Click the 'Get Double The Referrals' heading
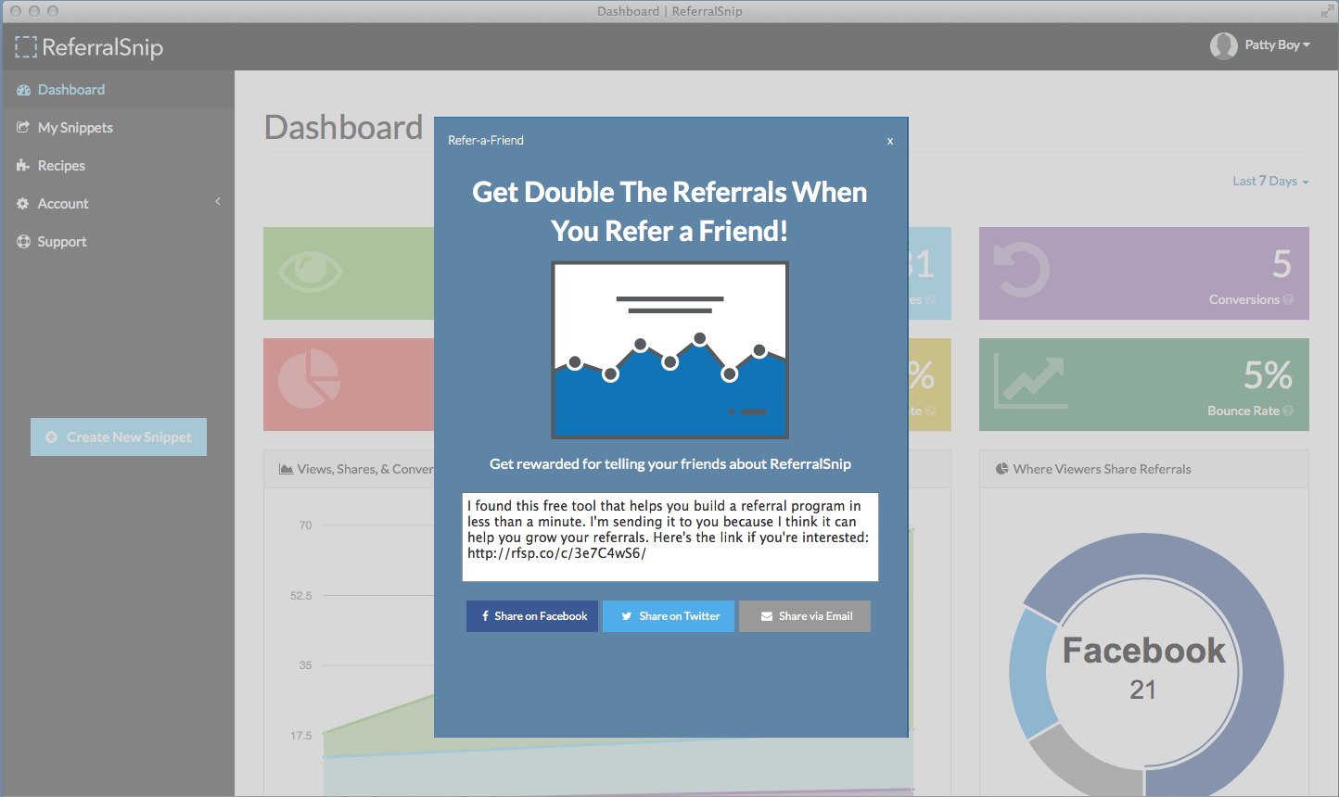The image size is (1339, 797). (669, 211)
